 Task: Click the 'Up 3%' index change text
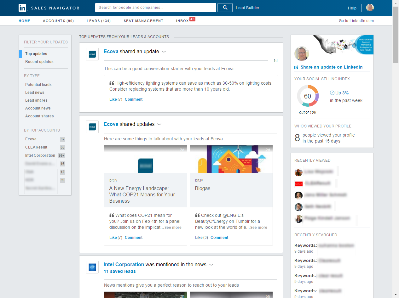(342, 93)
